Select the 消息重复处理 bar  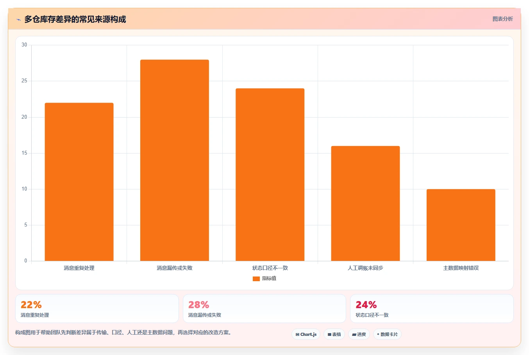pyautogui.click(x=79, y=182)
